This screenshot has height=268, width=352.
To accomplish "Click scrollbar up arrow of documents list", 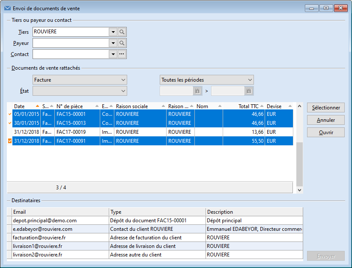I will 299,106.
